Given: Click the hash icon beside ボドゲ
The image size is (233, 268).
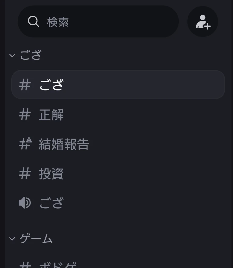Looking at the screenshot, I should tap(25, 265).
